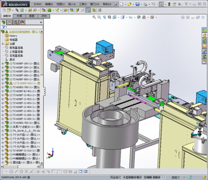Open the 工具(T) menu
The width and height of the screenshot is (208, 180).
(83, 4)
